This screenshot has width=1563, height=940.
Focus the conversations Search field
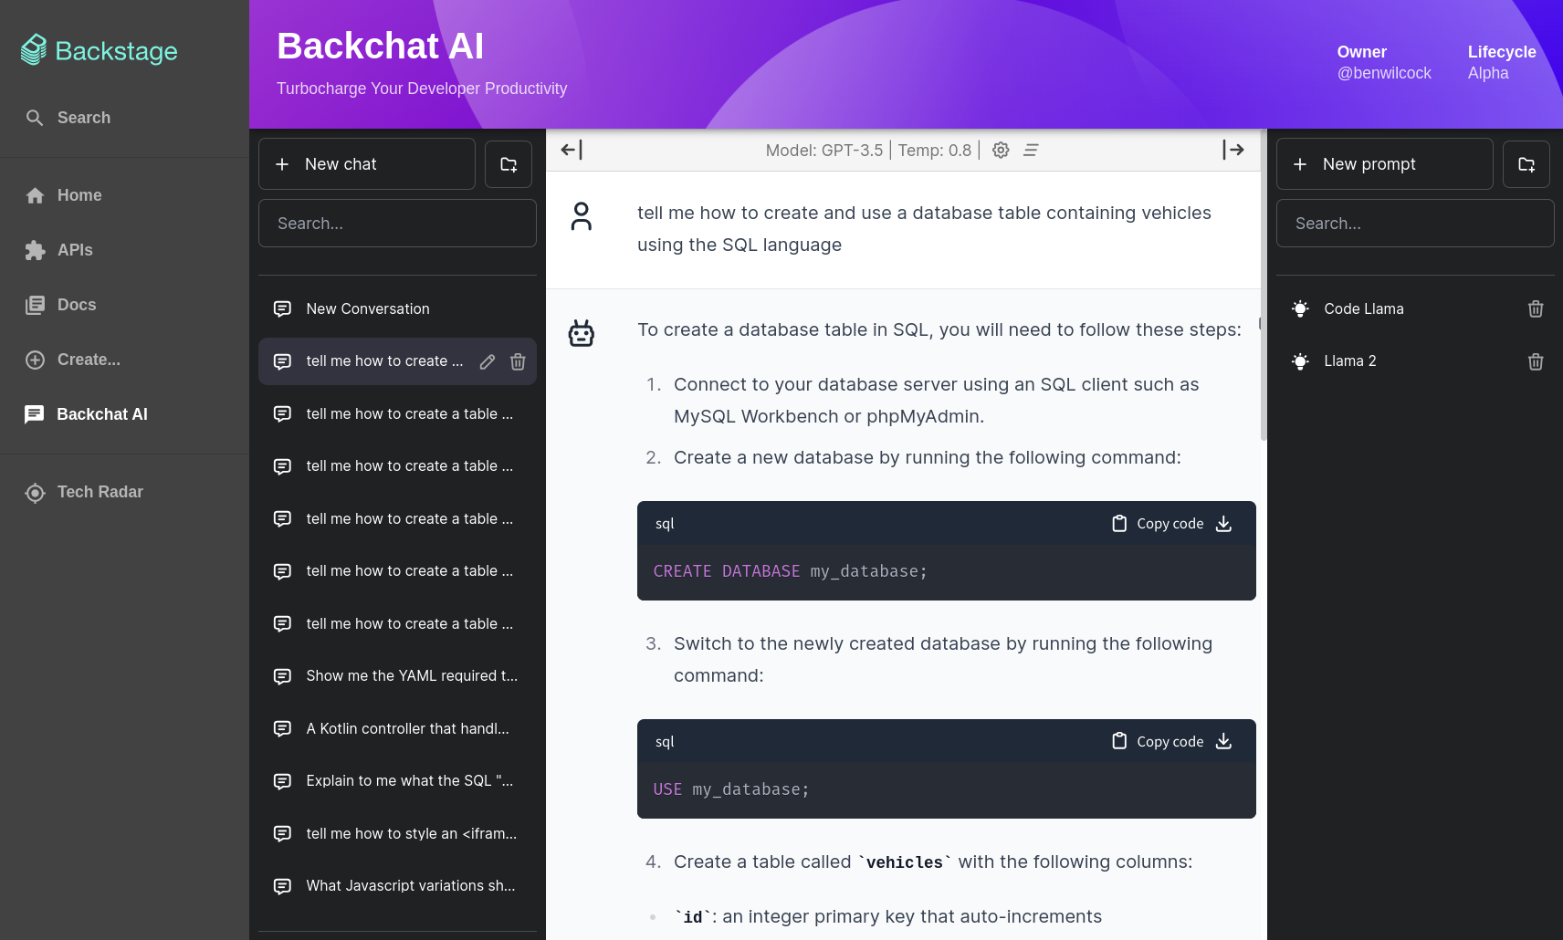(397, 224)
